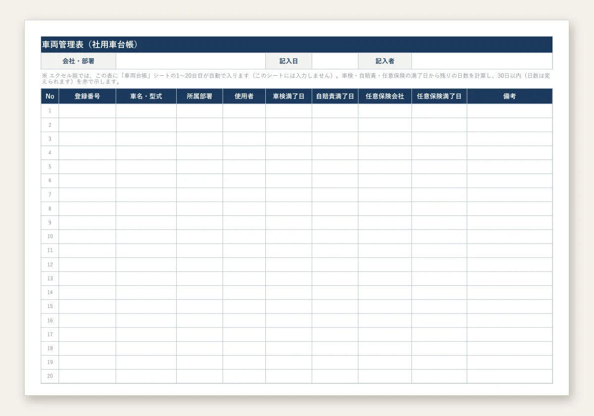Image resolution: width=594 pixels, height=416 pixels.
Task: Select row number 15 in the No column
Action: (50, 307)
